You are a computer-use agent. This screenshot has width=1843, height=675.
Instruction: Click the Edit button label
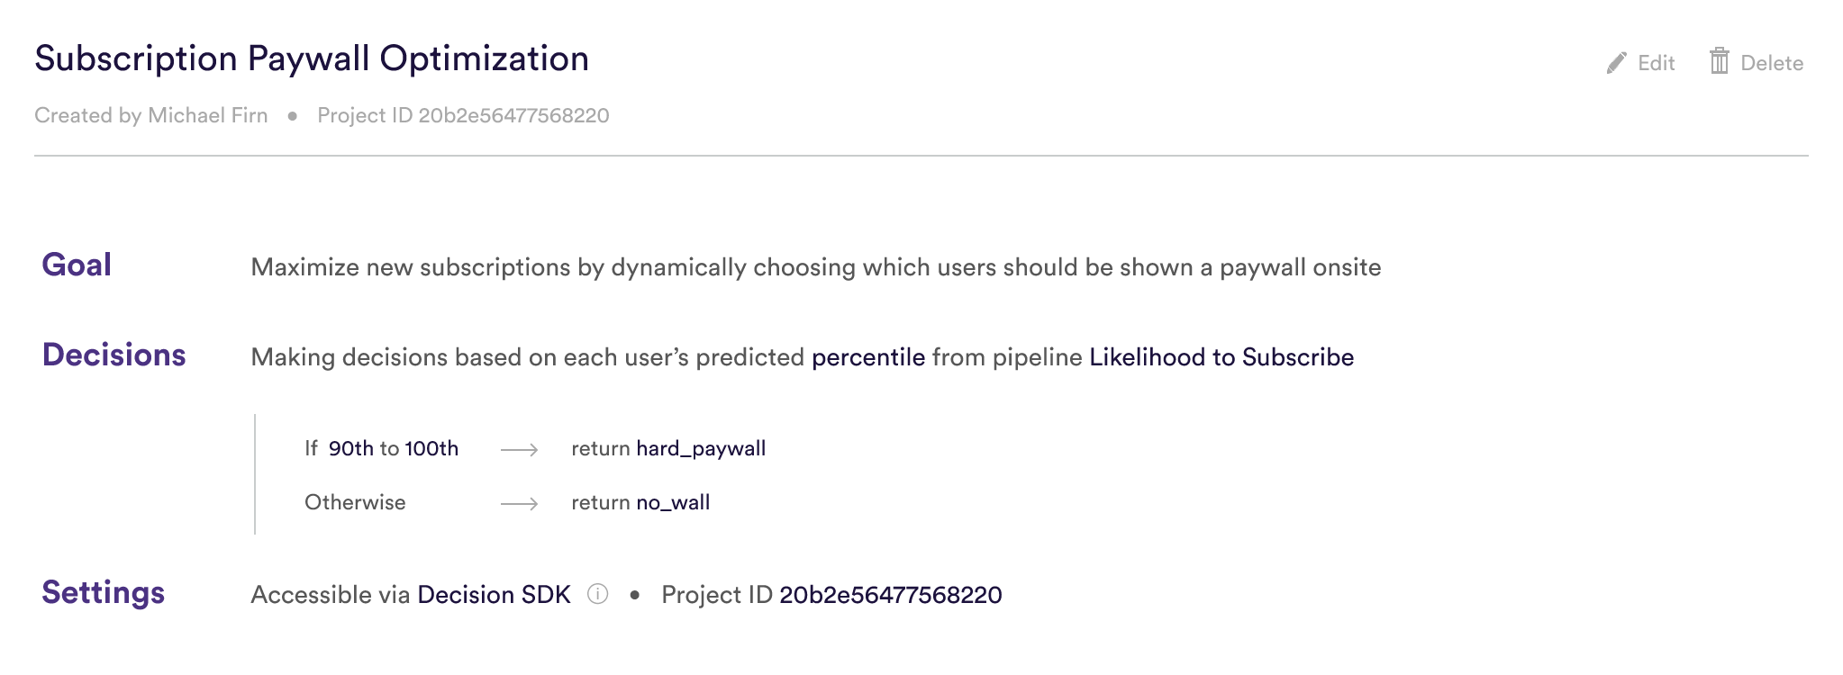pyautogui.click(x=1656, y=63)
